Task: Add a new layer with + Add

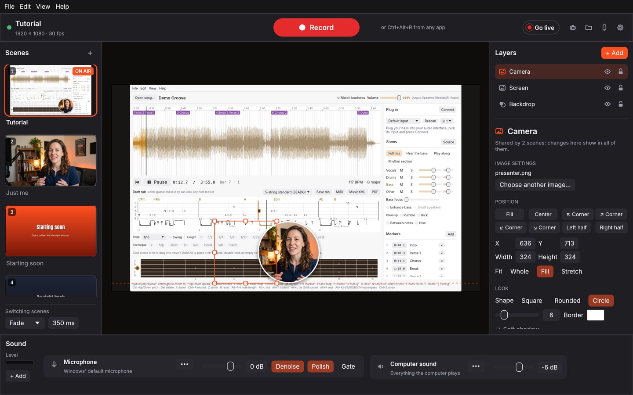Action: pyautogui.click(x=615, y=53)
